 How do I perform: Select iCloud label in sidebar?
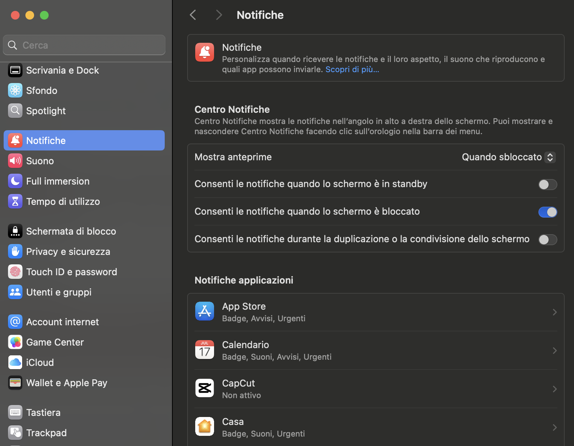[40, 363]
